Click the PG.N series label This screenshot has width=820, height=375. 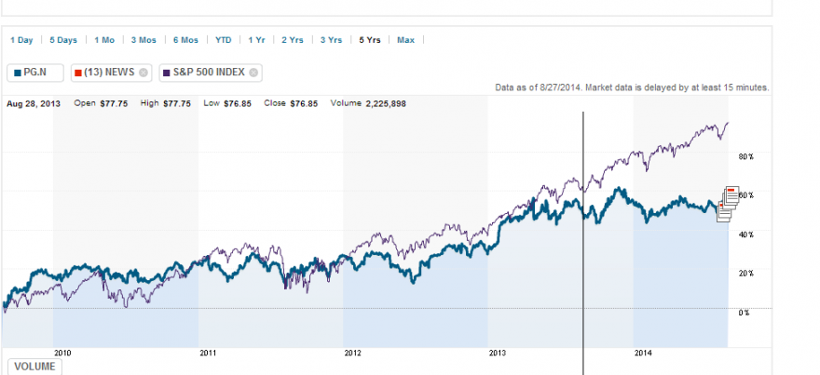[x=35, y=73]
